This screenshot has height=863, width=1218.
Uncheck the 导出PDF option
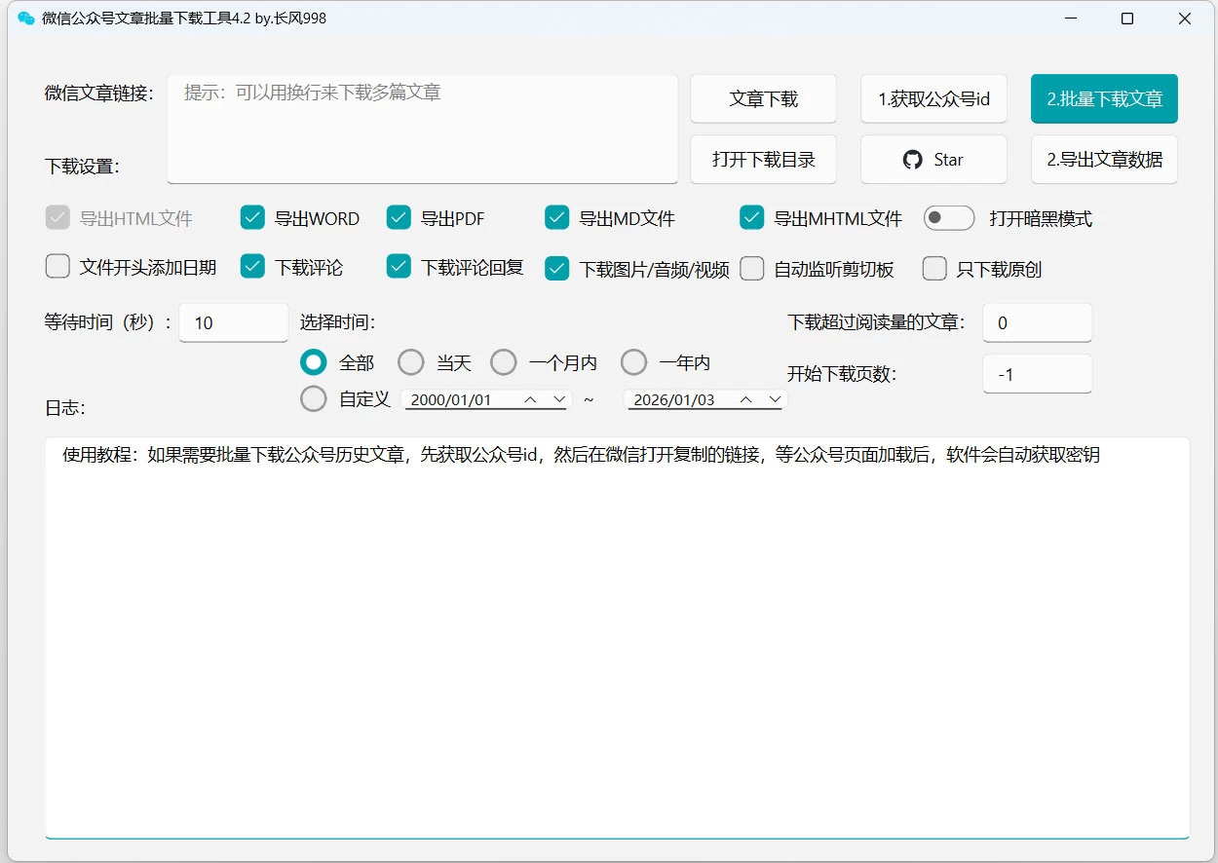(399, 218)
